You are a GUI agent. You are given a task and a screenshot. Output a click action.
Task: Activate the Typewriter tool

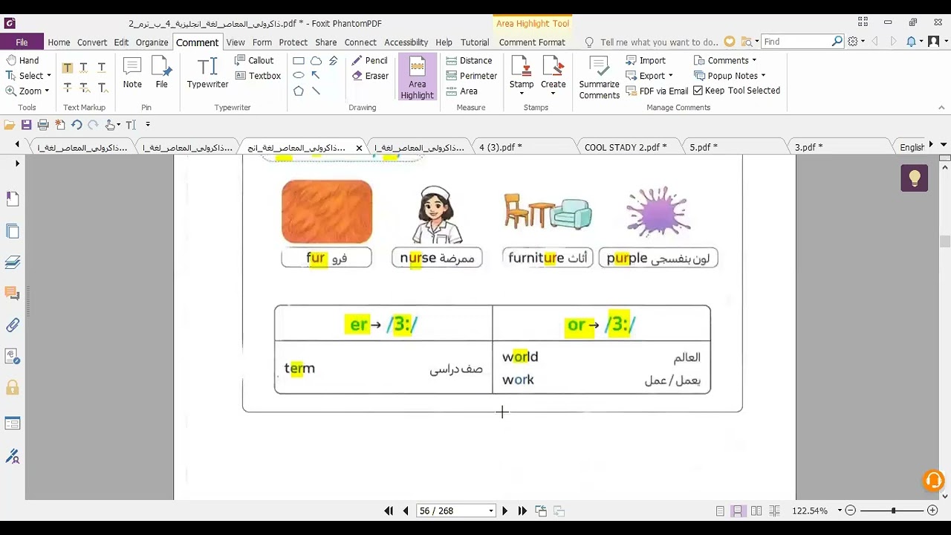click(x=207, y=73)
